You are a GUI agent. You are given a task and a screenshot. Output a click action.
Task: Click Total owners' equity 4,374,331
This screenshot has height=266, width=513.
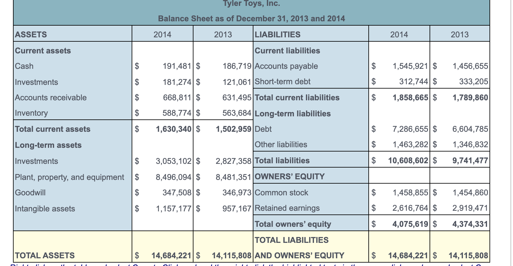(x=470, y=224)
